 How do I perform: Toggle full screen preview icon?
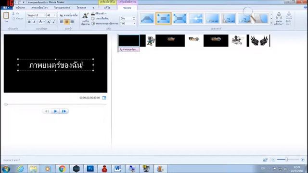[x=104, y=98]
